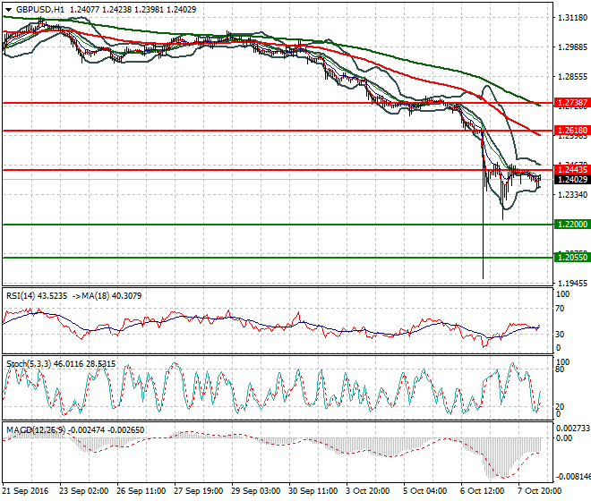
Task: Click the RSI scale value 30
Action: coord(560,334)
